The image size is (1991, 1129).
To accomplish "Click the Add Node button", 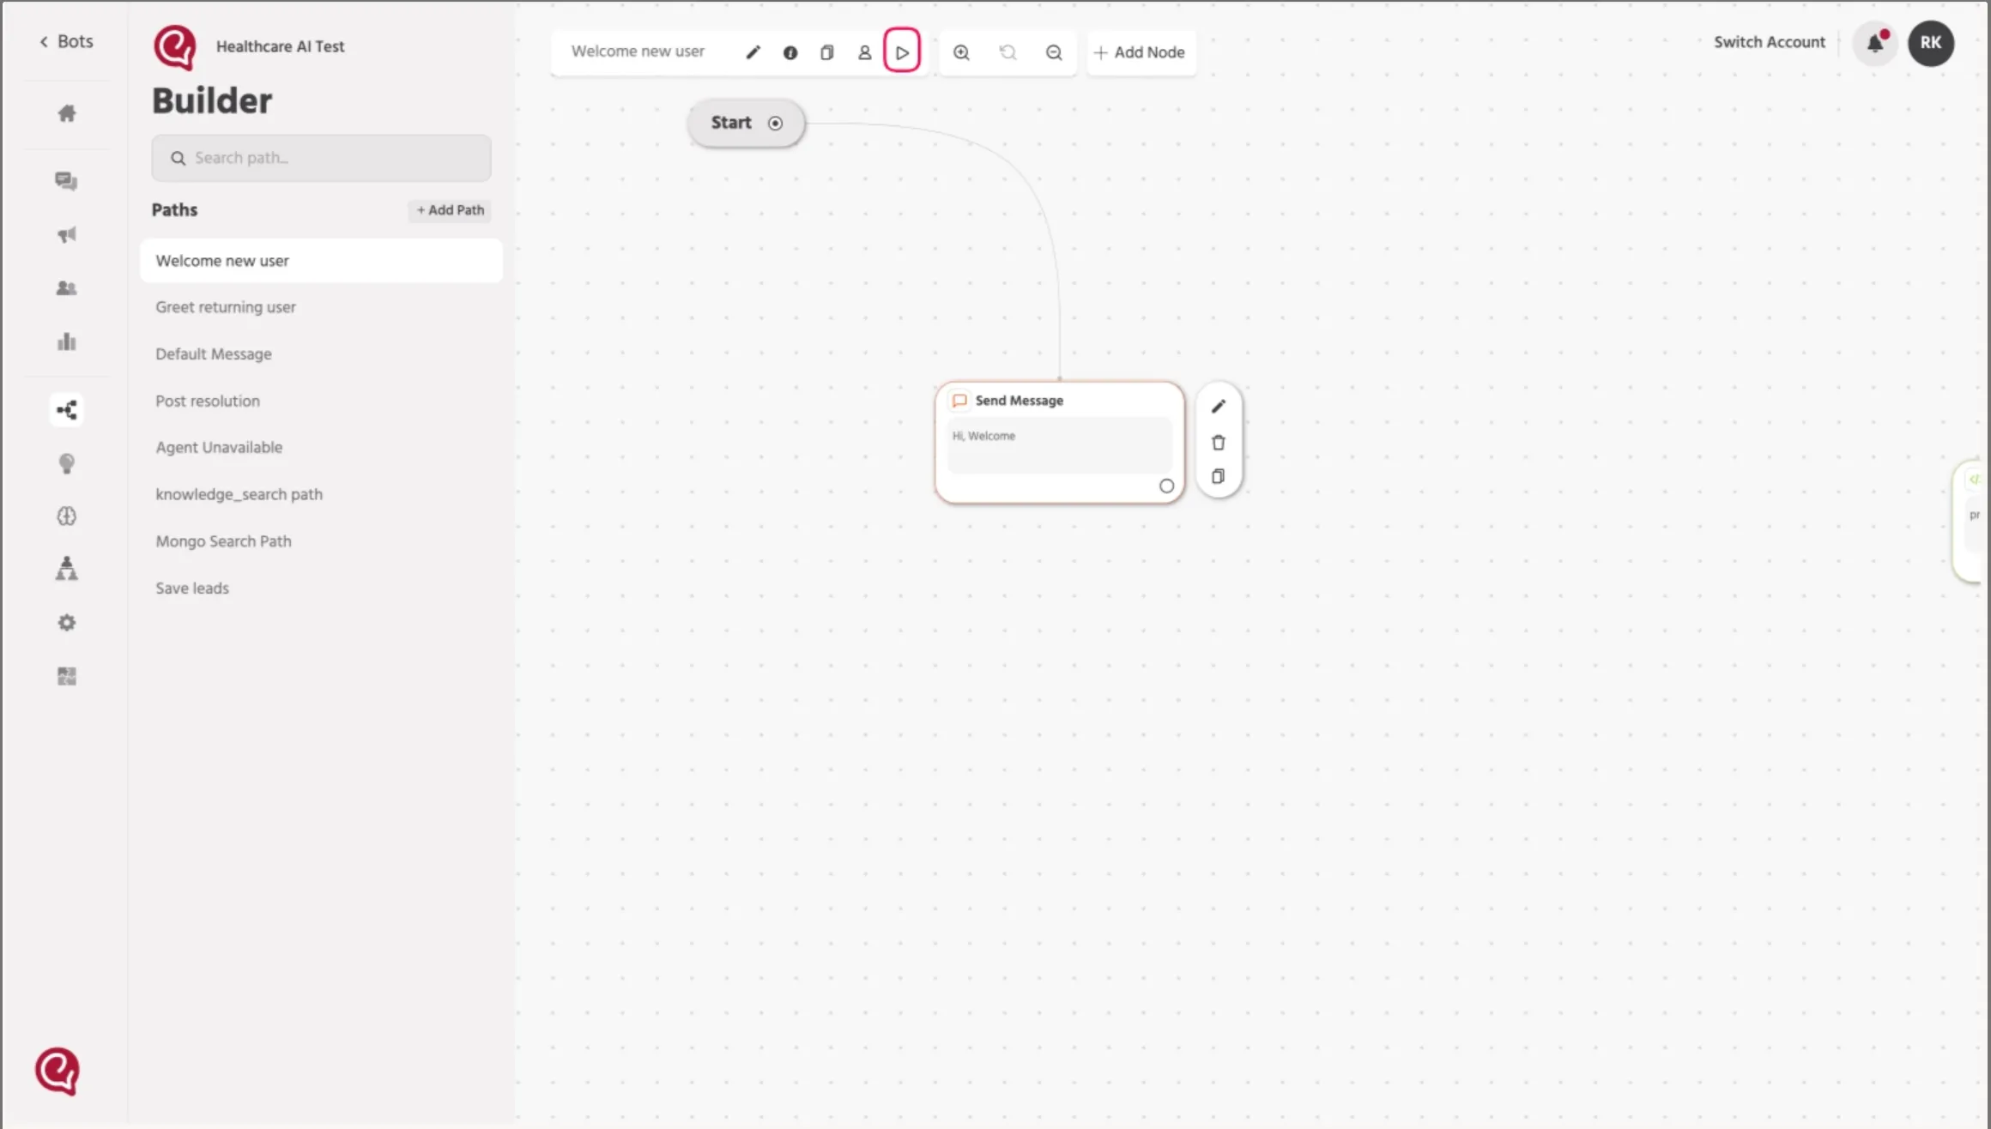I will [x=1141, y=52].
